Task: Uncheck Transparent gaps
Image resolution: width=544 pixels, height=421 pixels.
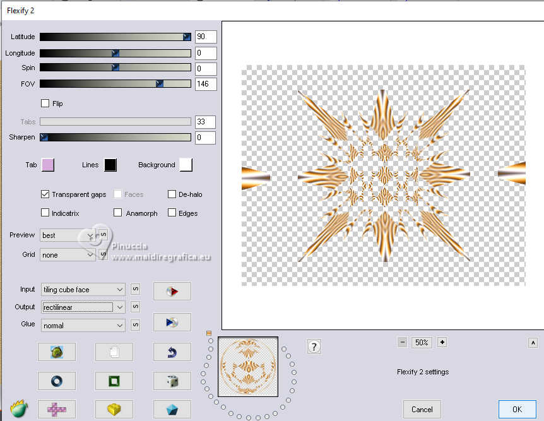Action: 45,194
